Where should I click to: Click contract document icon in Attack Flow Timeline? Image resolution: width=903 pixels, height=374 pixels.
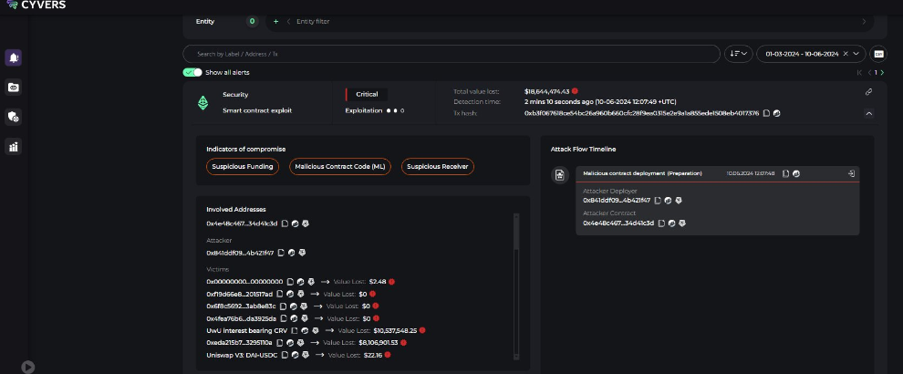coord(560,175)
